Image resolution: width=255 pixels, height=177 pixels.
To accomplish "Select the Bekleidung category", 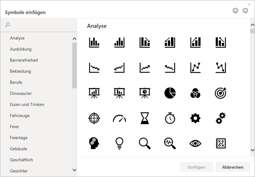I will 20,71.
